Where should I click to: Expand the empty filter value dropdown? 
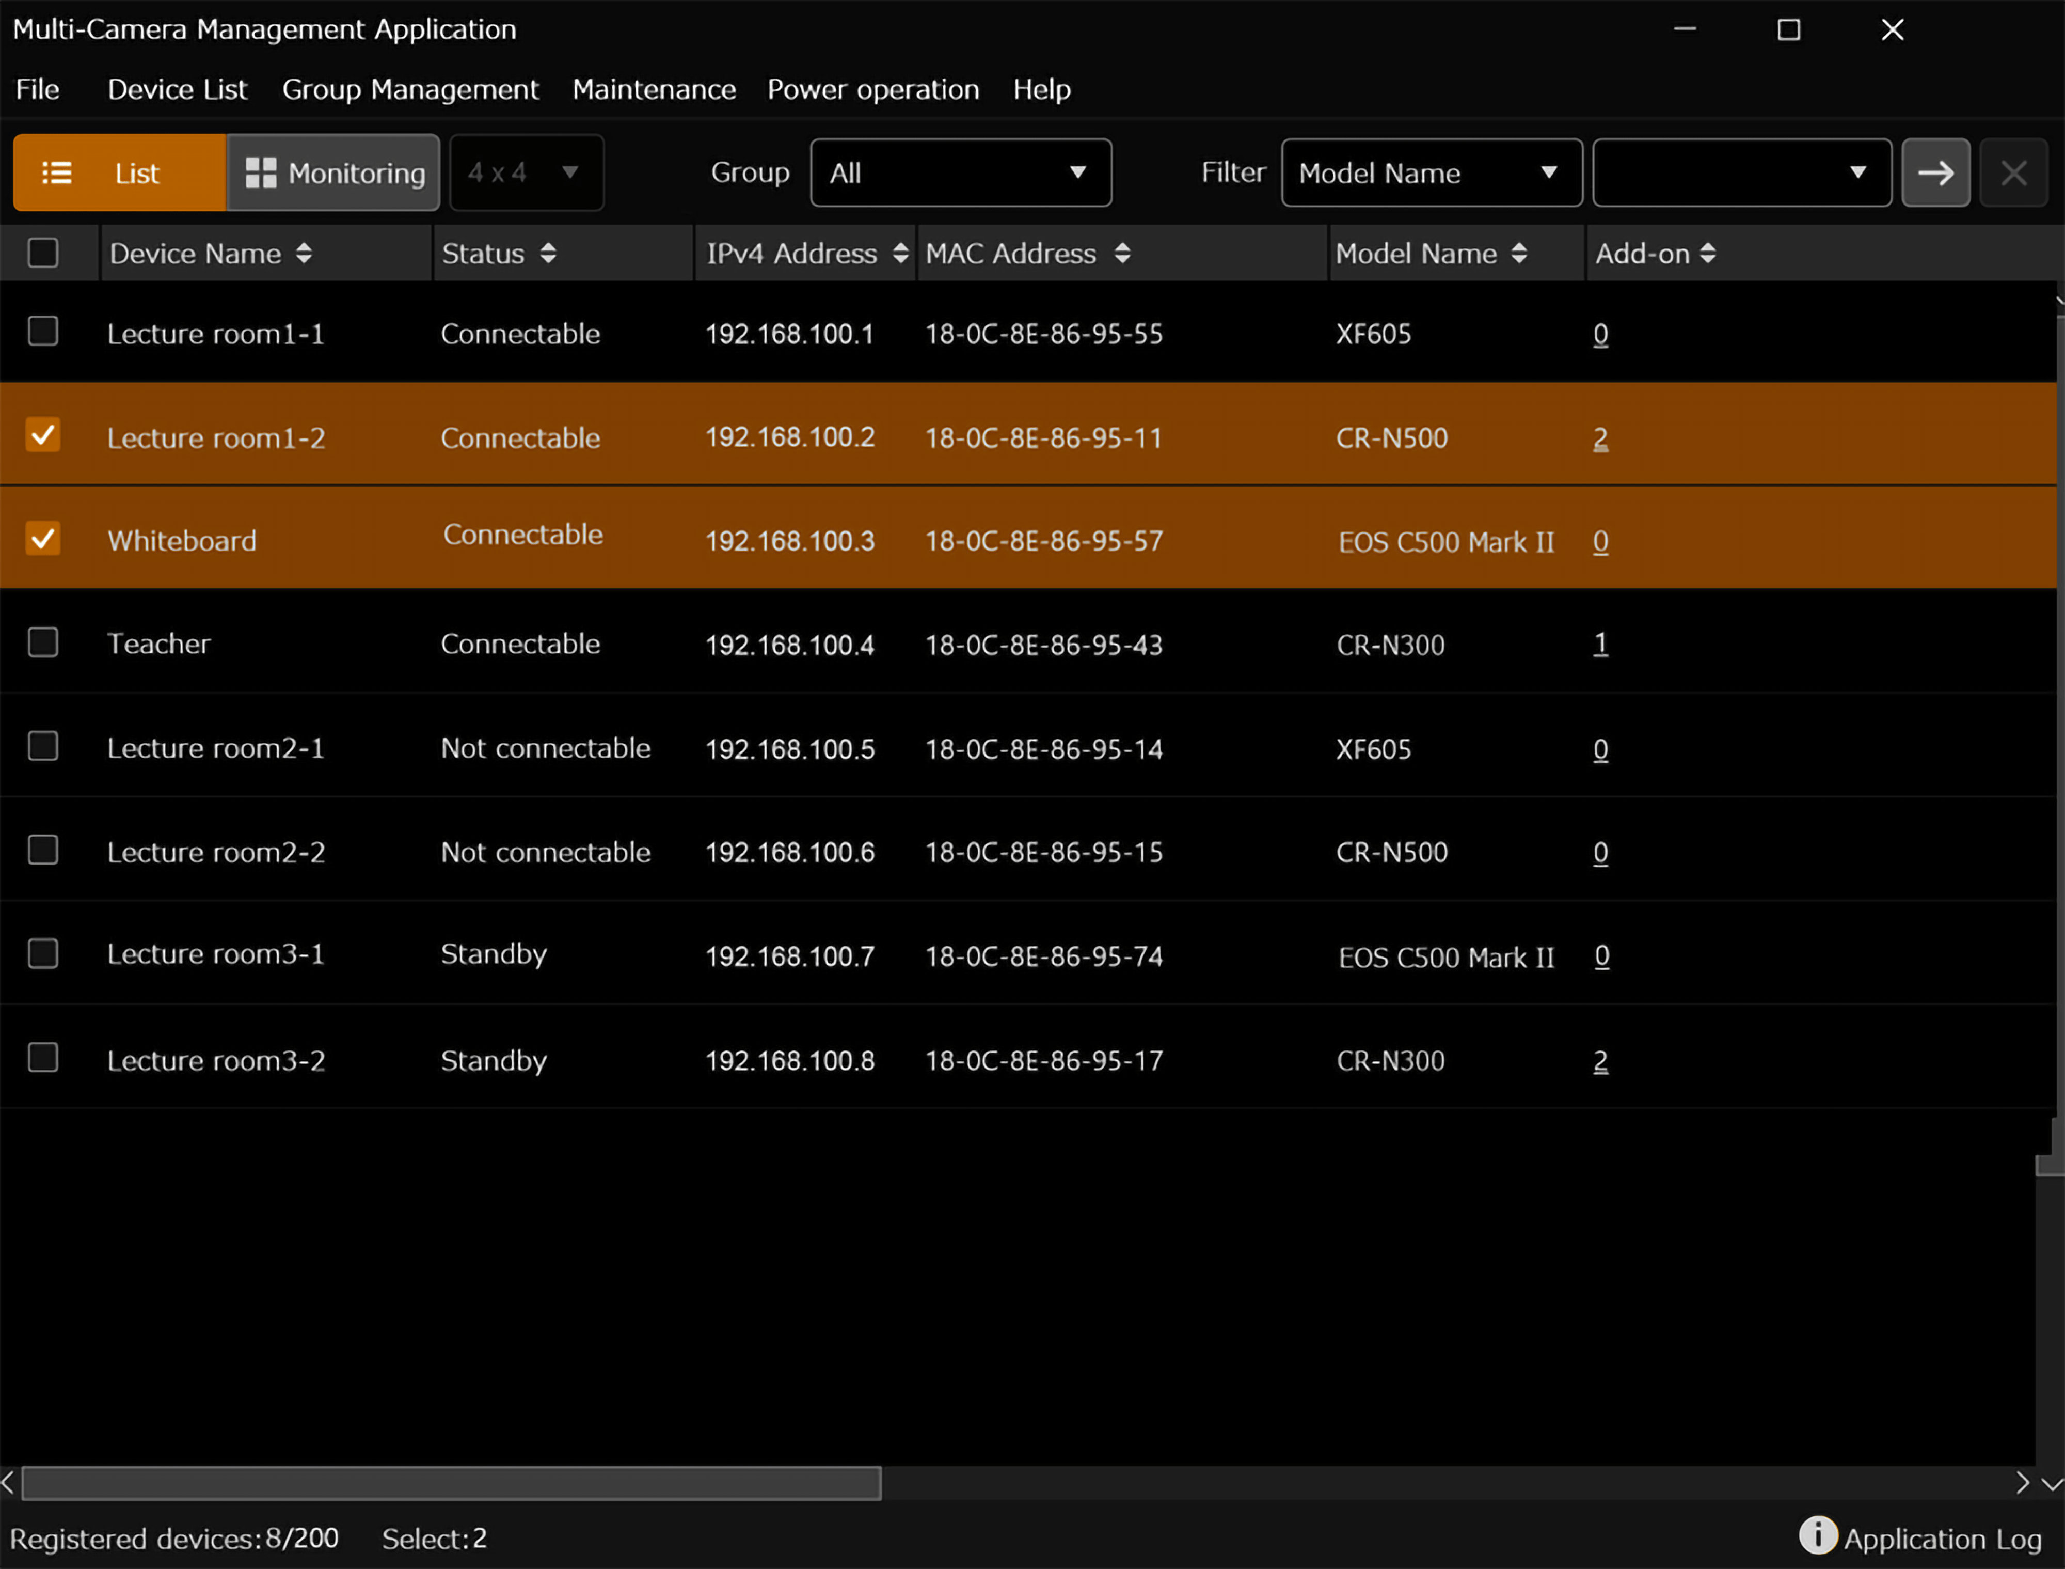1741,173
